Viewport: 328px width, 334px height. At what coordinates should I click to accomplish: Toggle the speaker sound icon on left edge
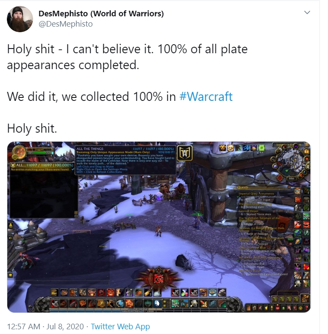(x=10, y=238)
